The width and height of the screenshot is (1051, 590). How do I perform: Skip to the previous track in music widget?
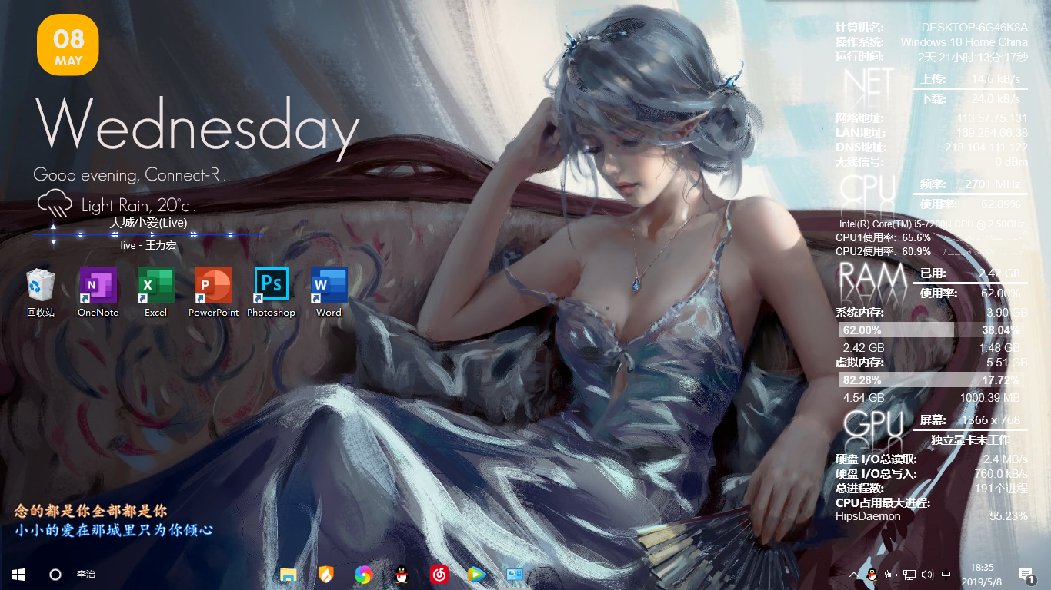pos(115,234)
